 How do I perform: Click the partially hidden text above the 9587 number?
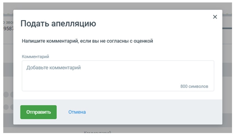click(x=8, y=22)
